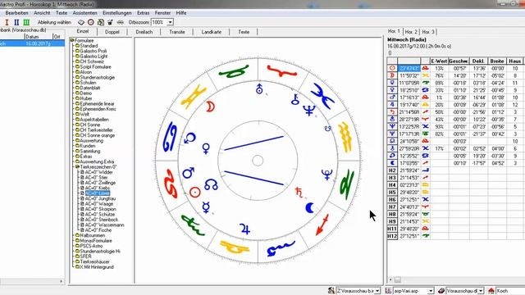Click the Mercury symbol in the chart wheel
The height and width of the screenshot is (295, 525).
pos(206,207)
